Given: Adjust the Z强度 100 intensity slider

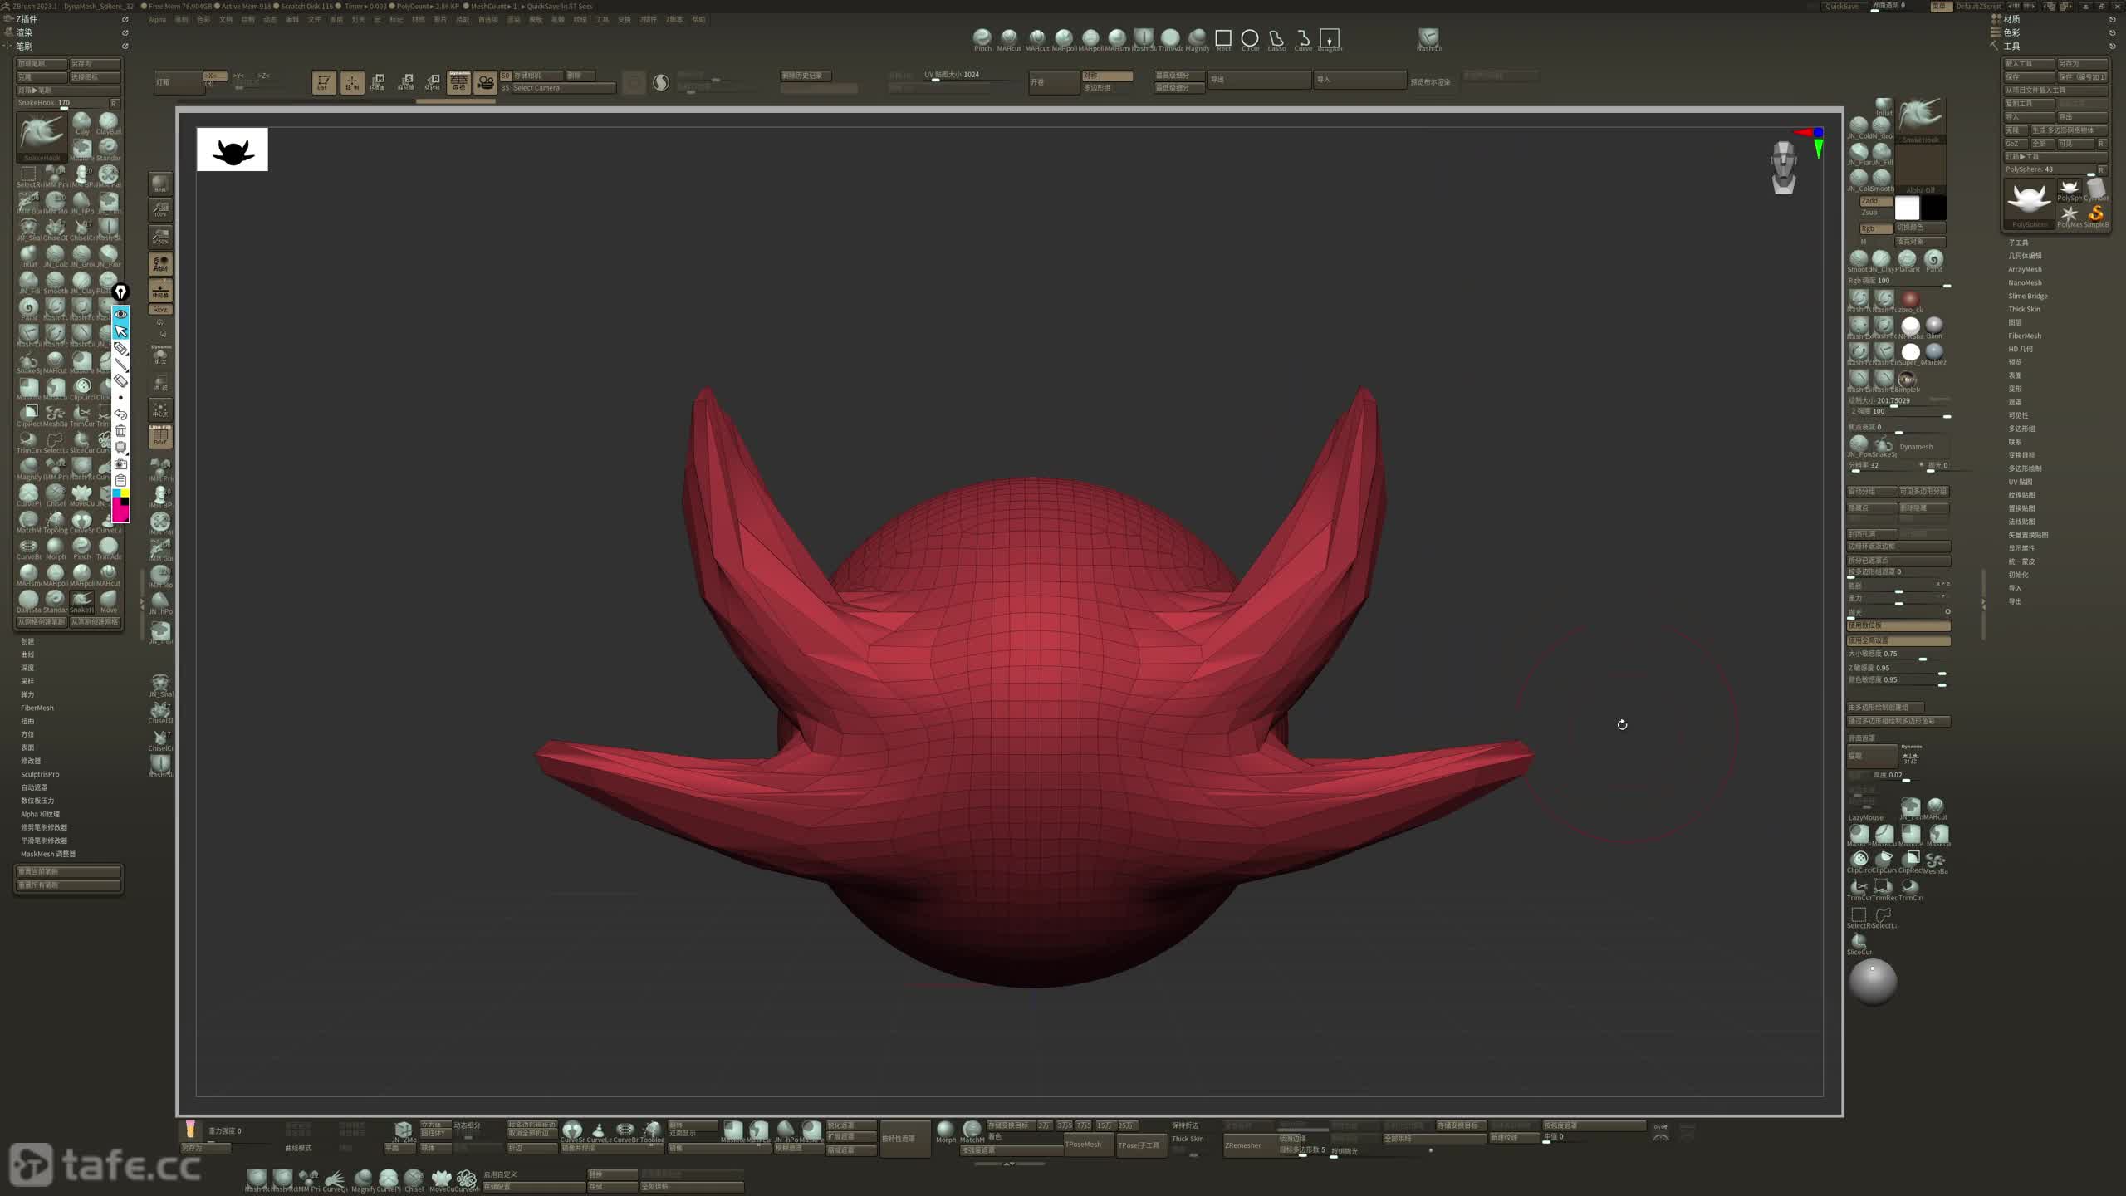Looking at the screenshot, I should [x=1898, y=412].
